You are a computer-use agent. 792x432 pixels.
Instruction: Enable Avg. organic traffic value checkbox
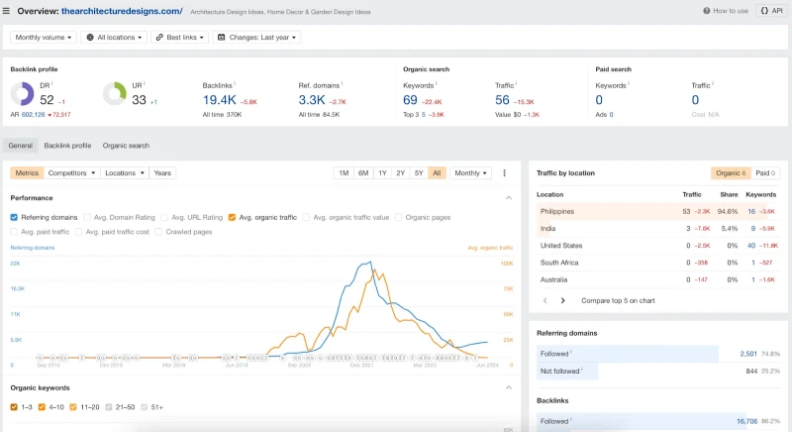pos(306,217)
